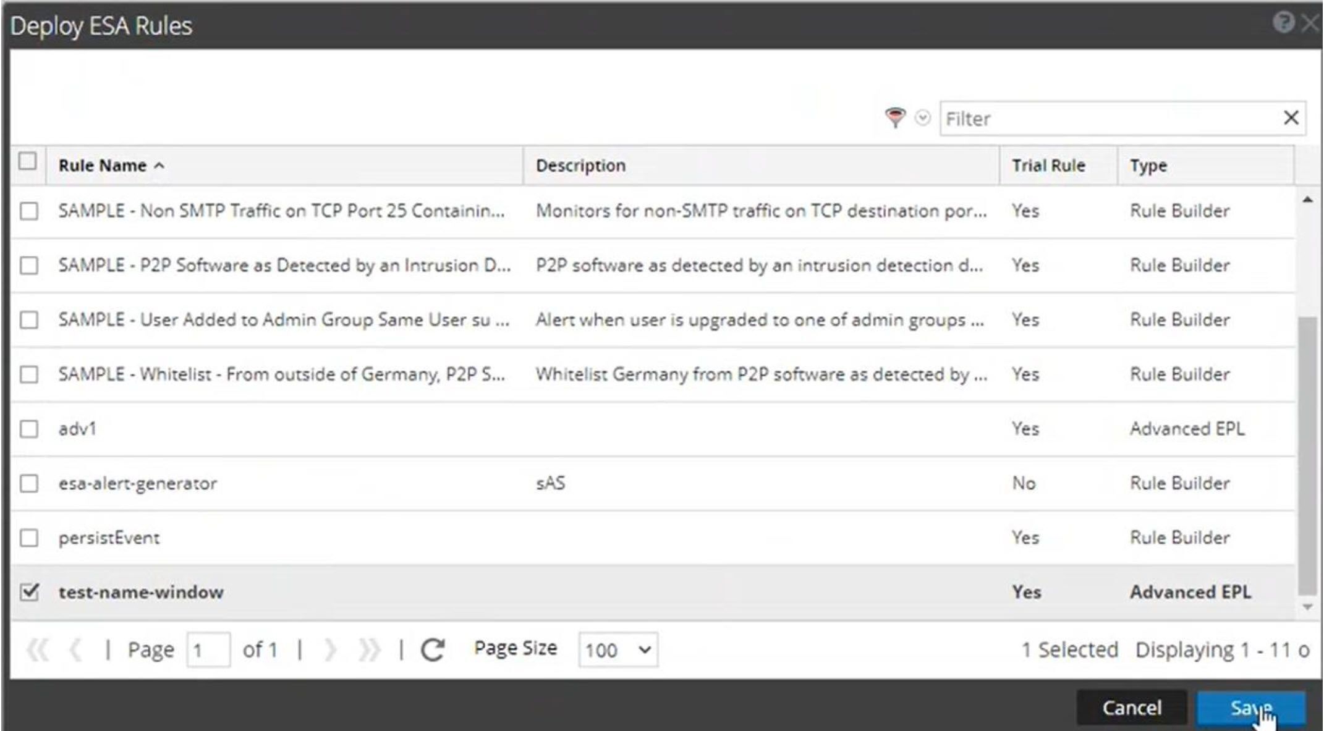This screenshot has width=1324, height=731.
Task: Sort by the Rule Name column header
Action: pos(103,166)
